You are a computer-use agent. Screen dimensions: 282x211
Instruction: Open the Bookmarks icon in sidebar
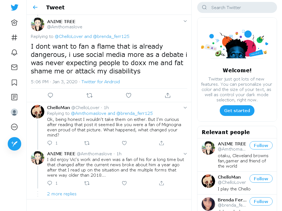pyautogui.click(x=14, y=82)
